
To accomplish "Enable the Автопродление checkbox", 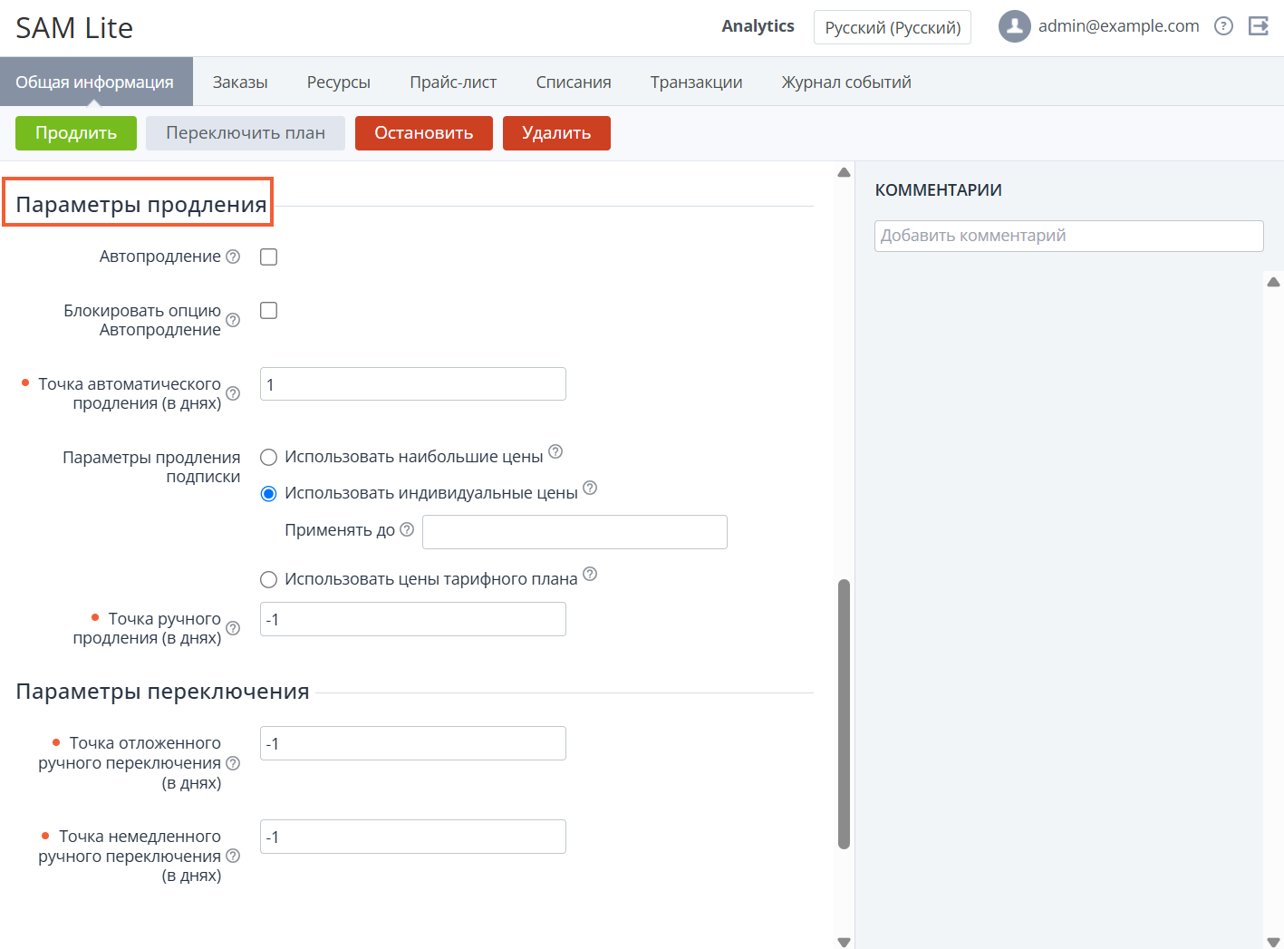I will (268, 257).
